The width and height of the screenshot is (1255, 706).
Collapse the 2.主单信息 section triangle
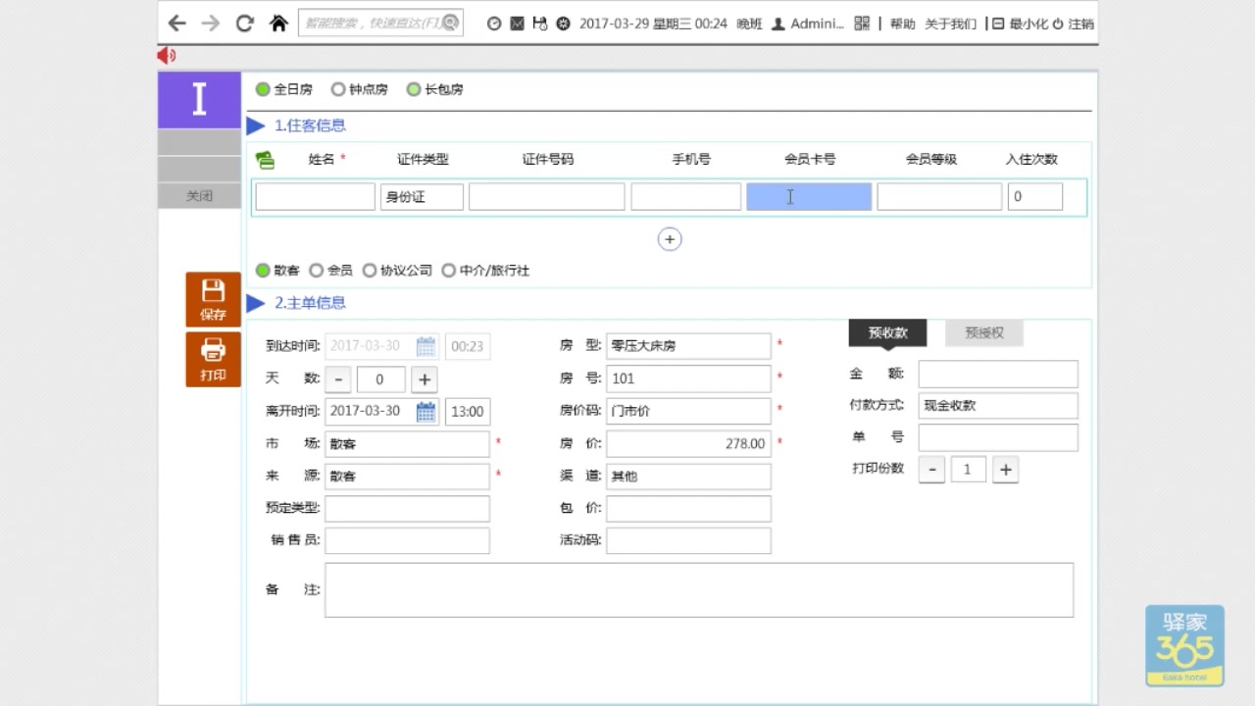pyautogui.click(x=256, y=303)
